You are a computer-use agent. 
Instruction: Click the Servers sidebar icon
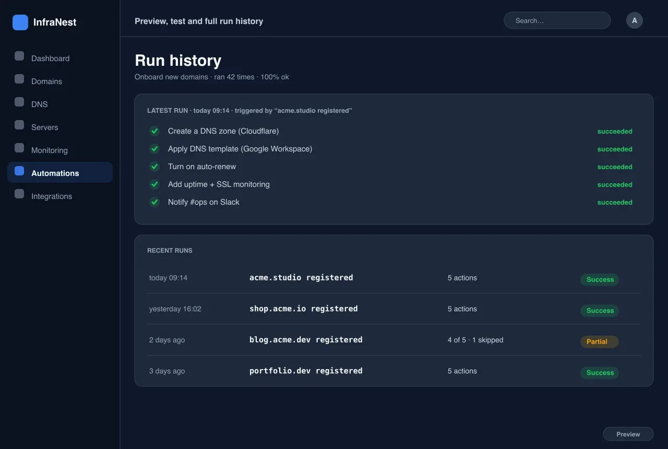click(x=19, y=125)
